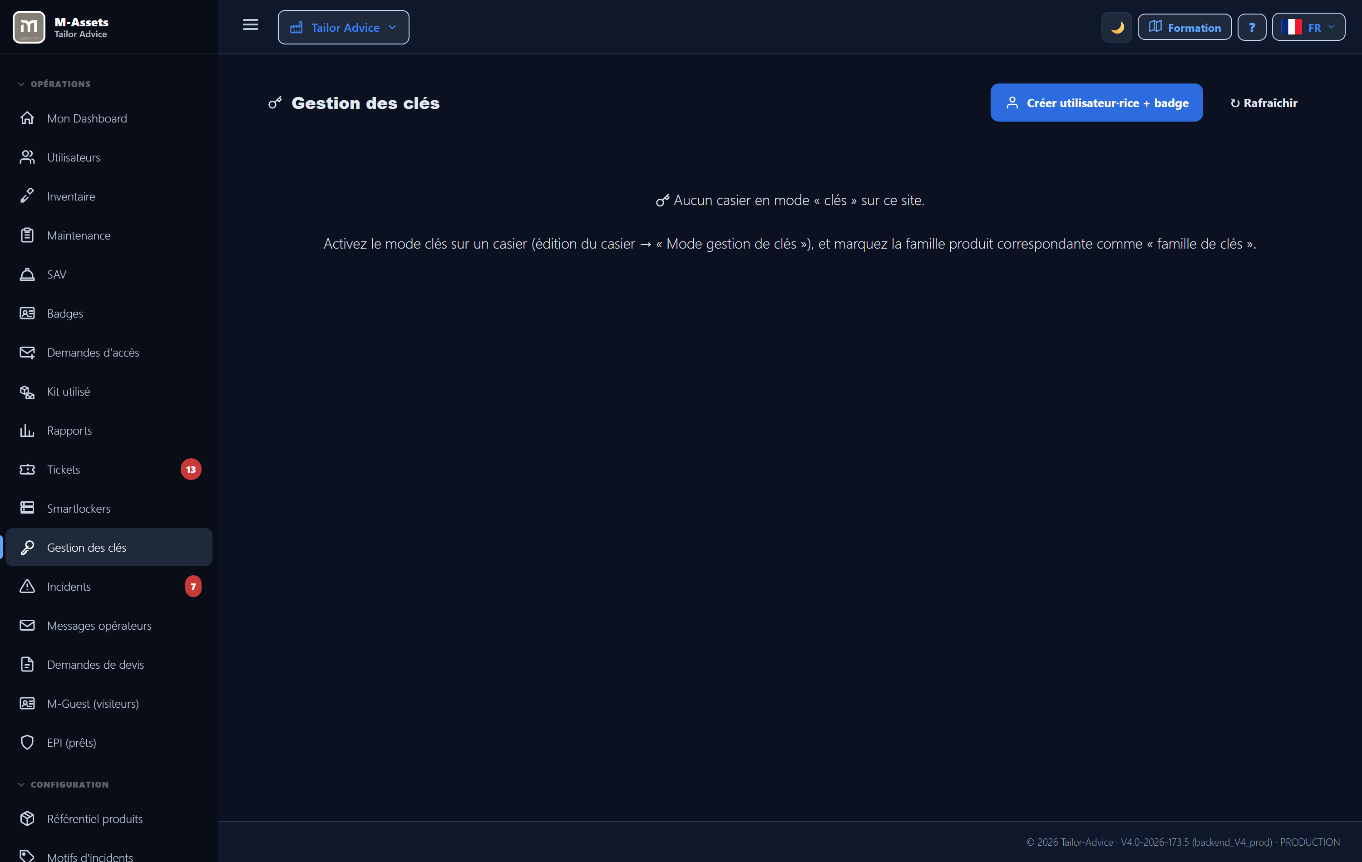Click the SAV bell icon
1362x862 pixels.
pos(27,274)
